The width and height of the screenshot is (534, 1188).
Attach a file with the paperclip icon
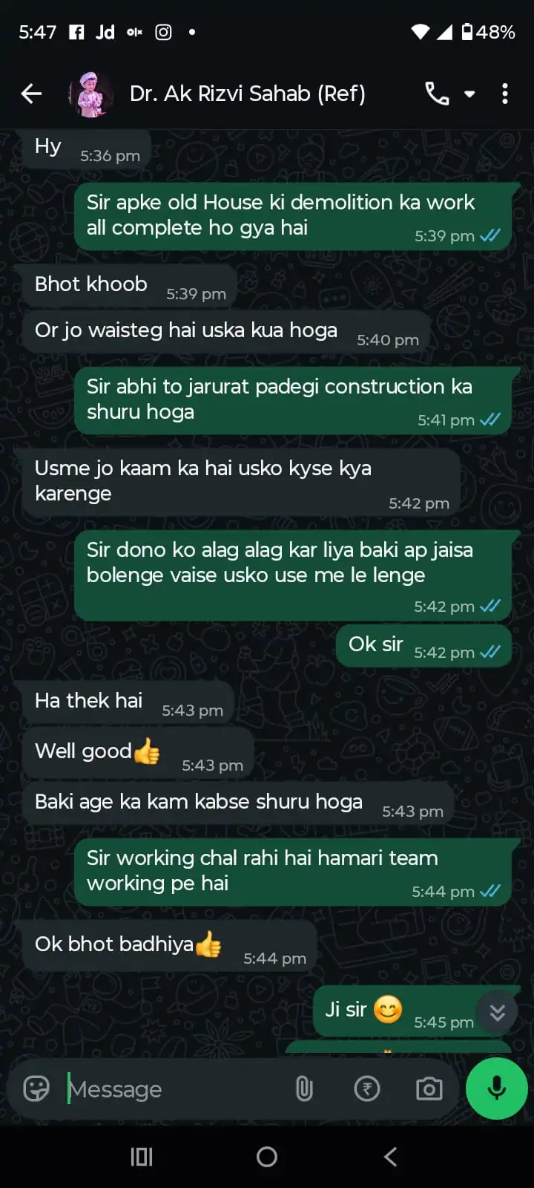304,1089
